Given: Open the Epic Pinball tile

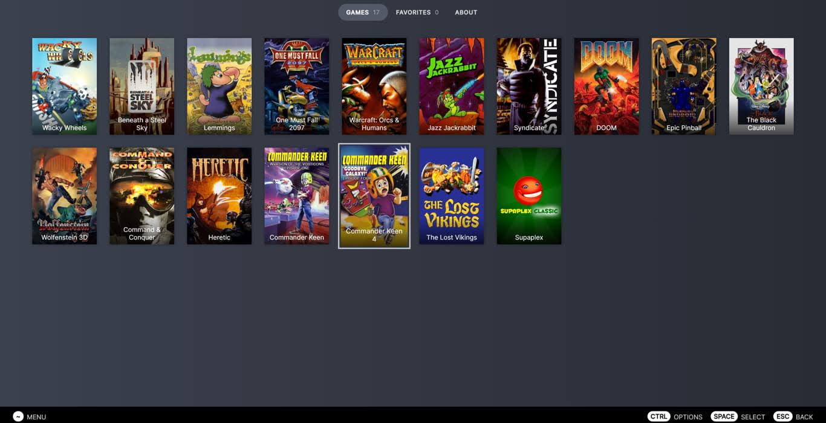Looking at the screenshot, I should point(683,86).
